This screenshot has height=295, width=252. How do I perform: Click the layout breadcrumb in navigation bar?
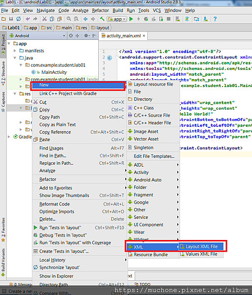(101, 28)
